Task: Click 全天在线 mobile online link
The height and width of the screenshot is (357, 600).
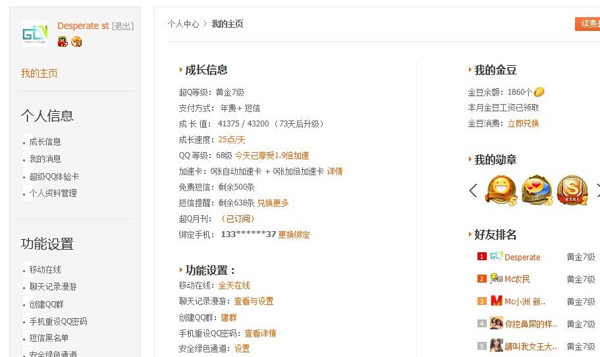Action: pyautogui.click(x=234, y=285)
